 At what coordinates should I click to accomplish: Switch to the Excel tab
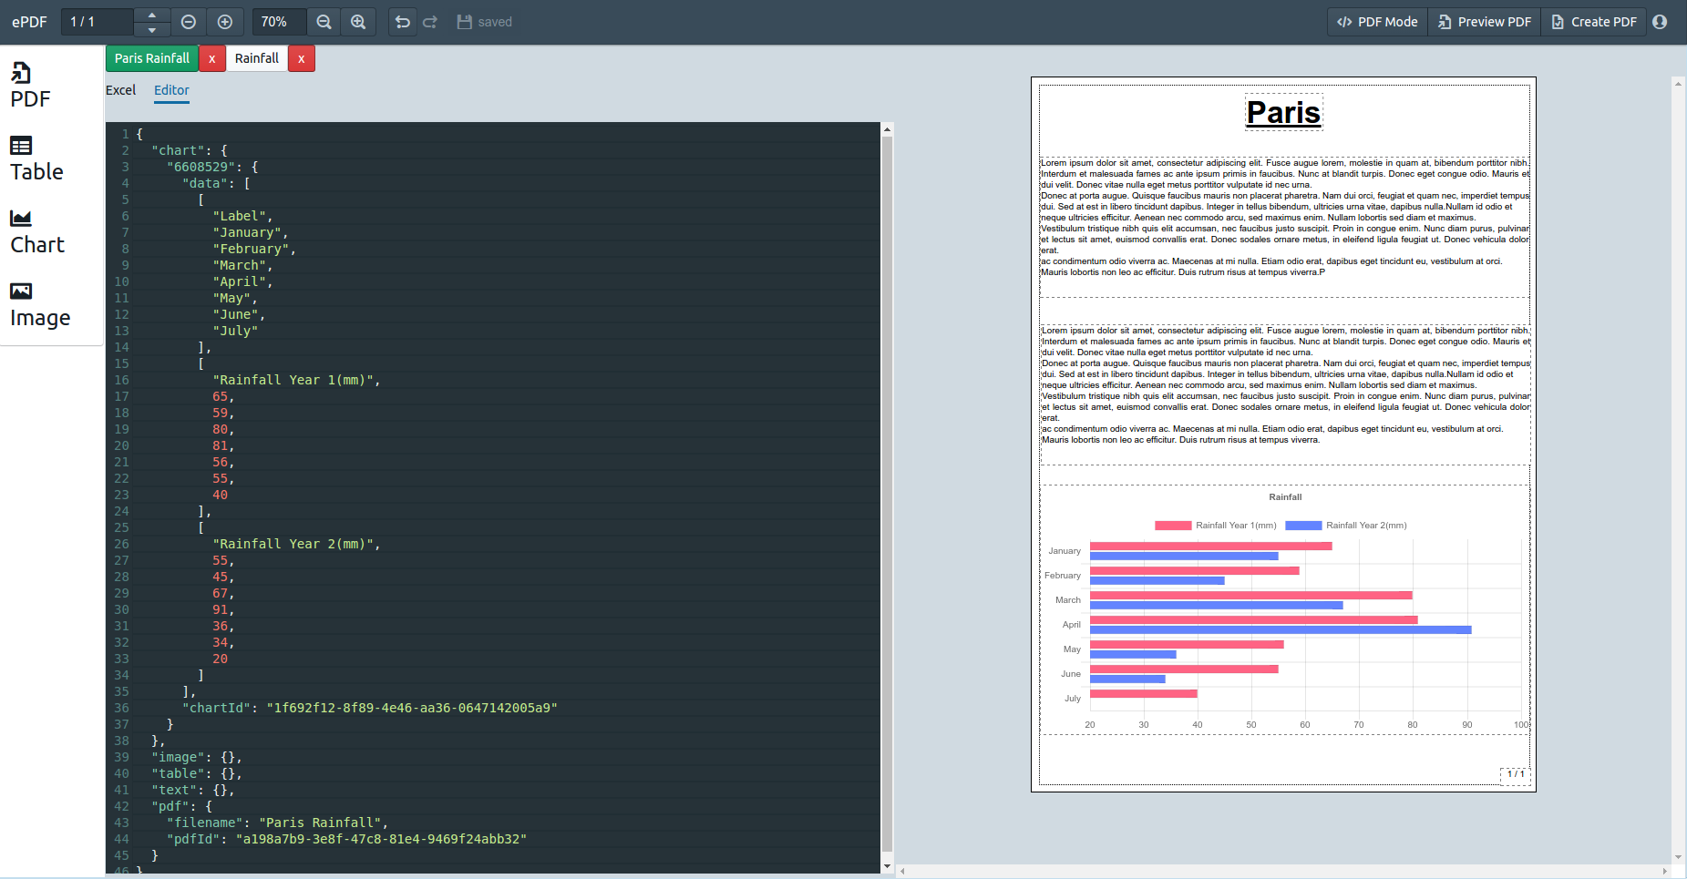(x=120, y=90)
